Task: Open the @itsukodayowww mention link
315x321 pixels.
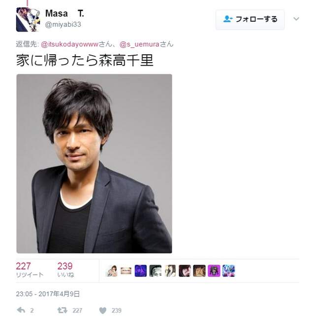Action: (x=70, y=44)
